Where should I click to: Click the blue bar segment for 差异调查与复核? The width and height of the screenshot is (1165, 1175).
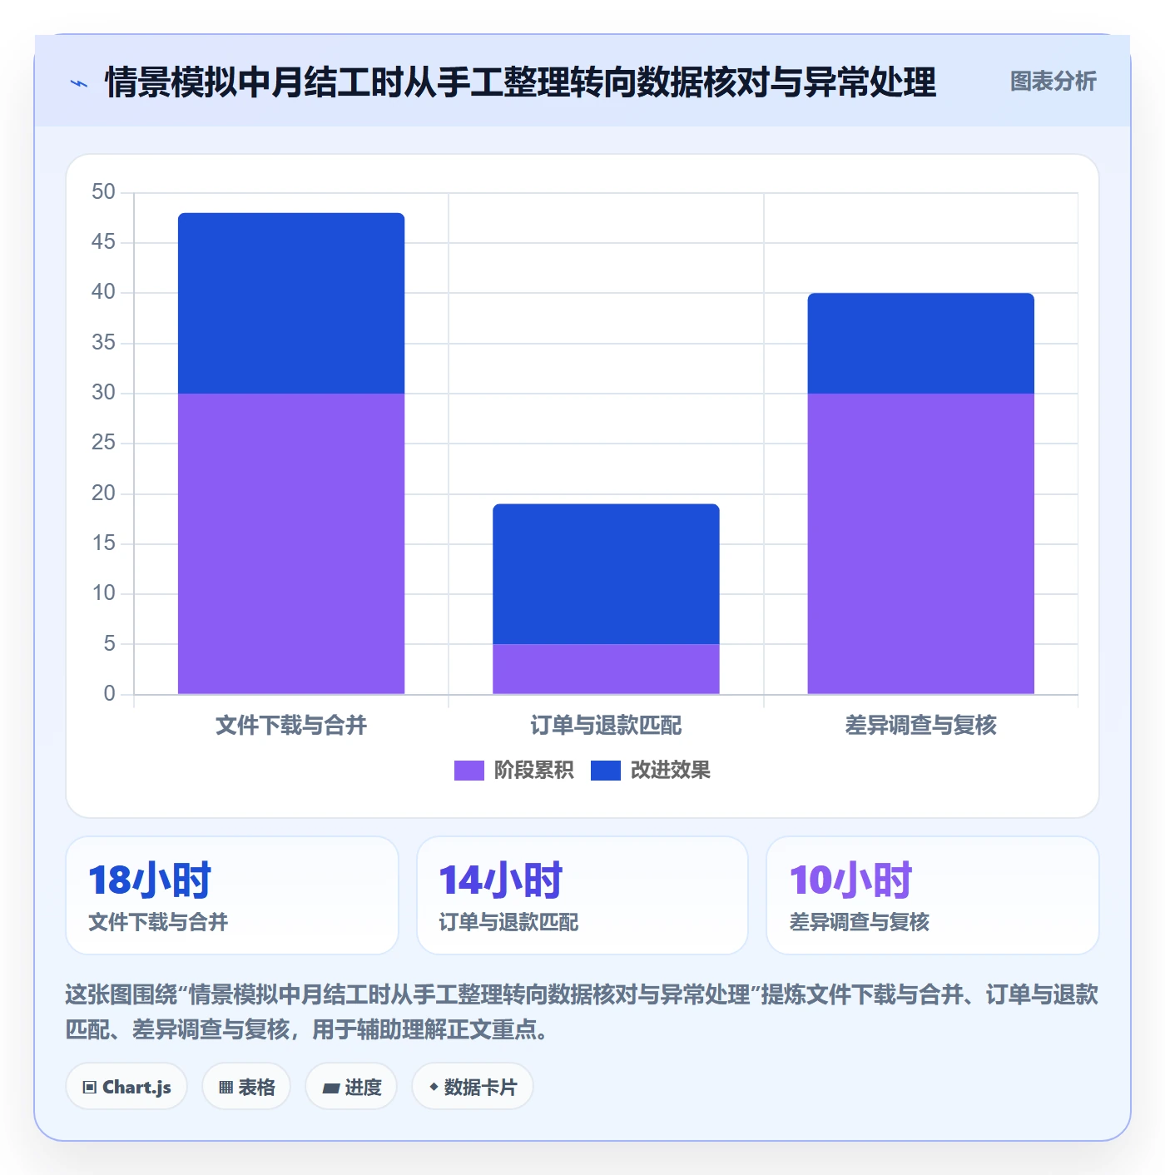click(x=921, y=344)
